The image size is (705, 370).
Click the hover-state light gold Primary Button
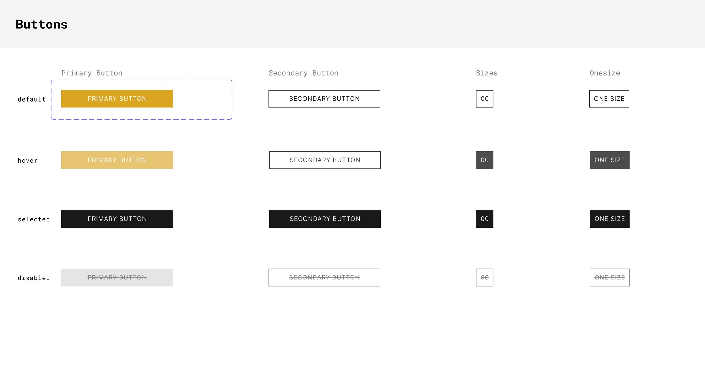tap(117, 160)
